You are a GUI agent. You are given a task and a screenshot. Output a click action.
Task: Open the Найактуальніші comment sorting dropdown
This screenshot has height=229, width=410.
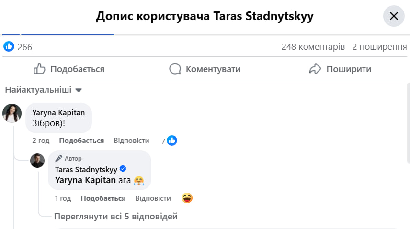[44, 90]
